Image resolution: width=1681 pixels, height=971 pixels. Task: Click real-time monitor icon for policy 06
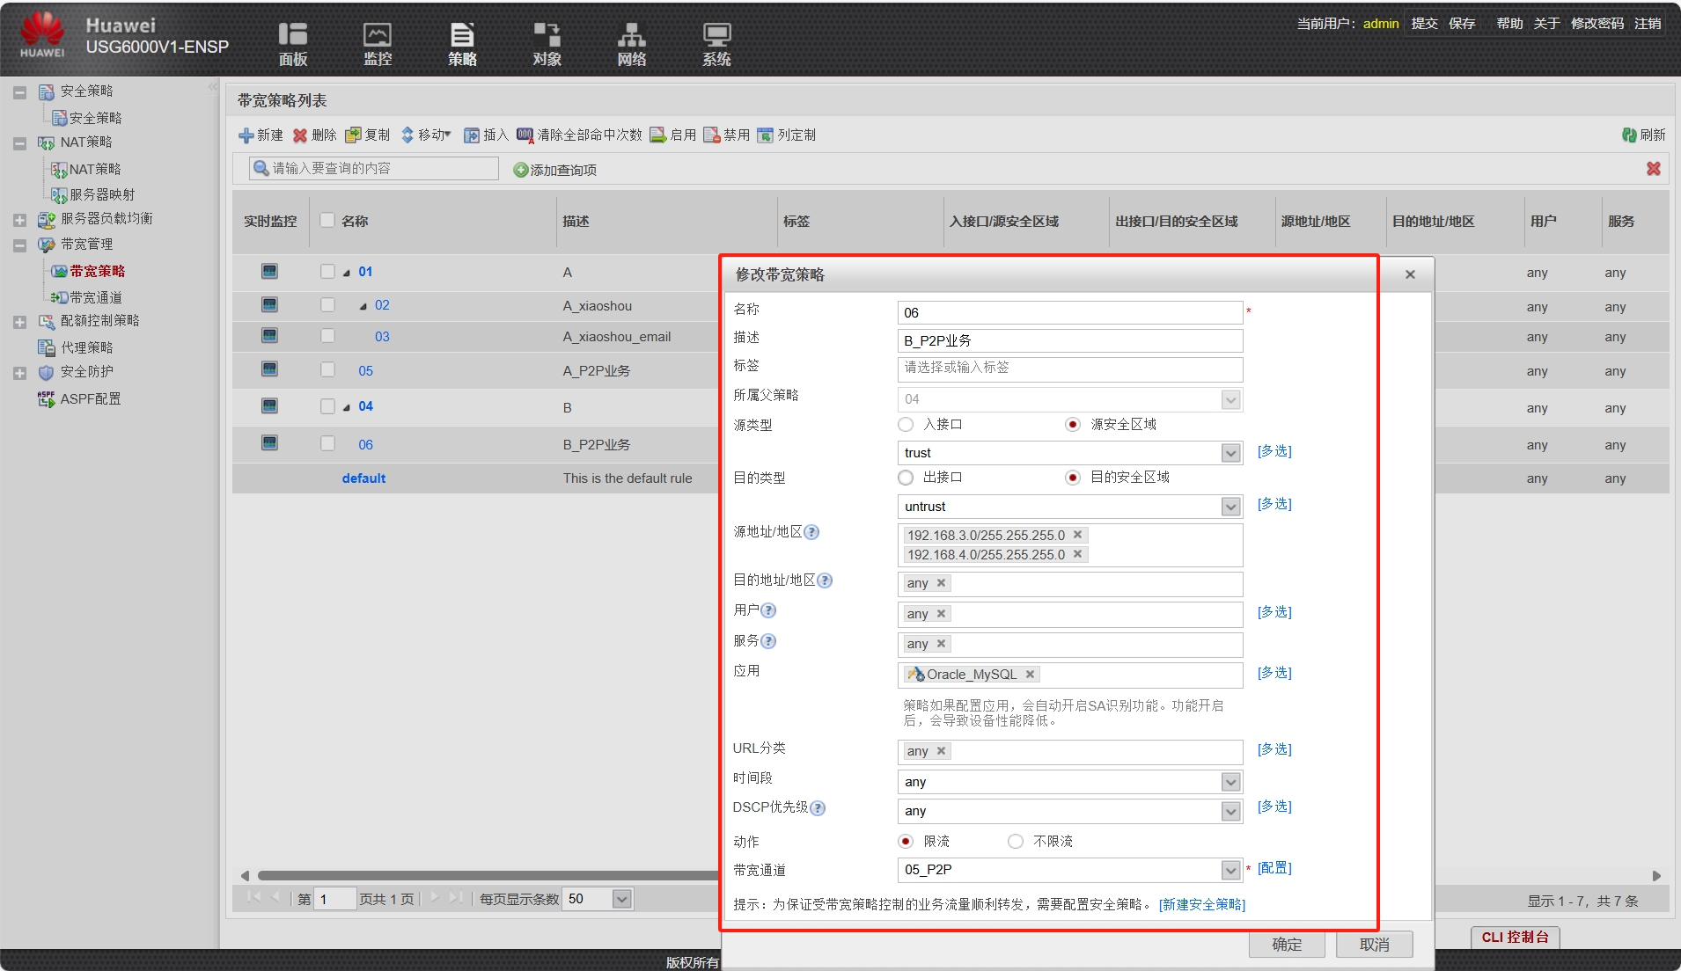coord(269,443)
